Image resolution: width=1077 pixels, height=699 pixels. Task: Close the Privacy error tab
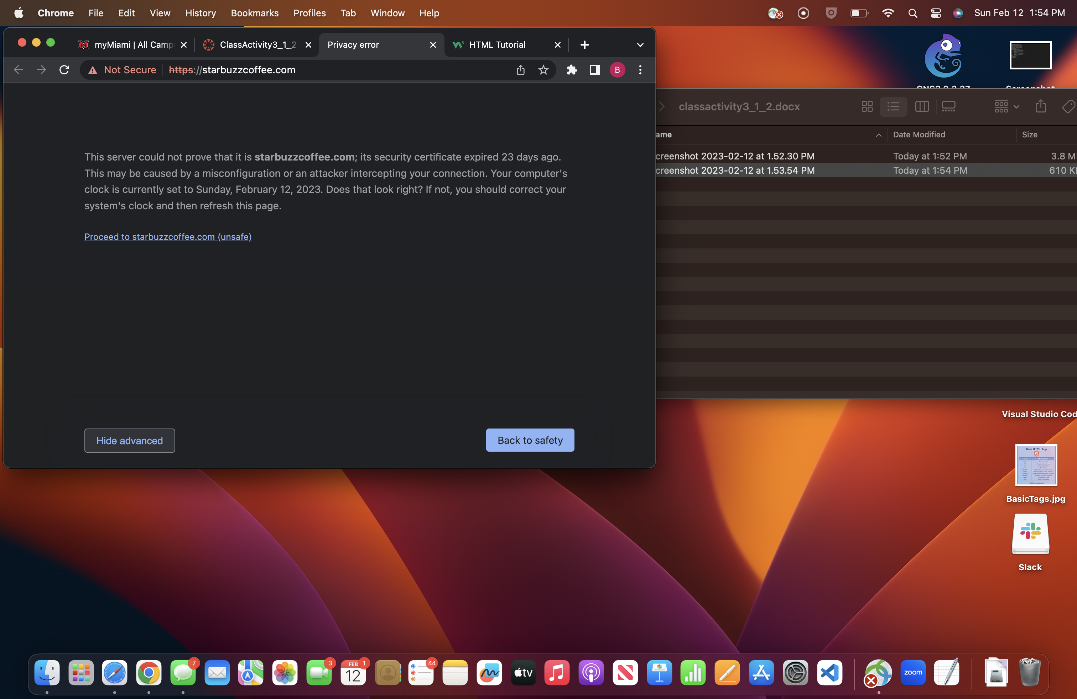(x=433, y=45)
